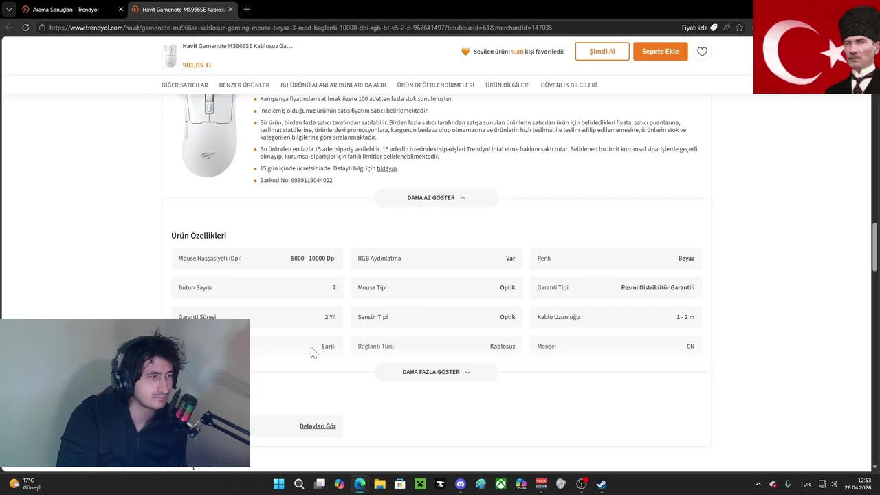The height and width of the screenshot is (495, 880).
Task: Click the orange heart Sevilen ürün icon
Action: click(x=465, y=52)
